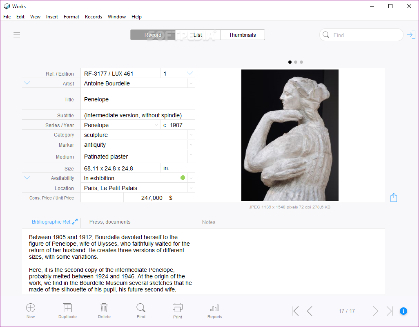419x327 pixels.
Task: Click the bibliographic reference text area
Action: (109, 261)
